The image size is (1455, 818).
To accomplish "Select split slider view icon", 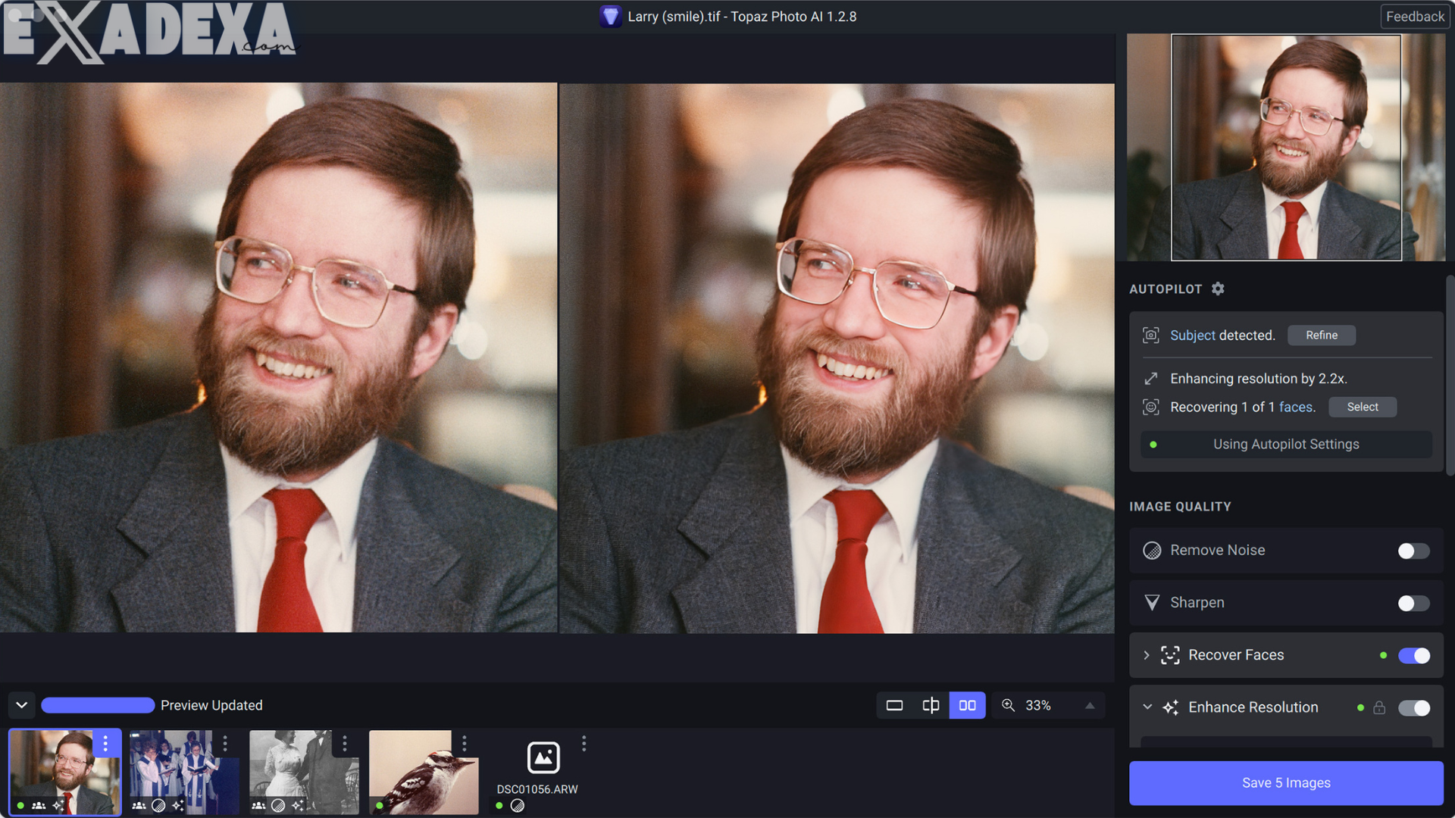I will (x=931, y=705).
